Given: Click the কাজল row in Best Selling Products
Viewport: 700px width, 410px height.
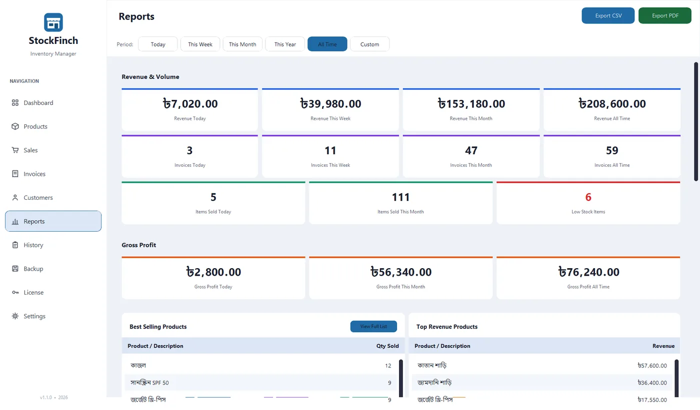Looking at the screenshot, I should (x=260, y=366).
